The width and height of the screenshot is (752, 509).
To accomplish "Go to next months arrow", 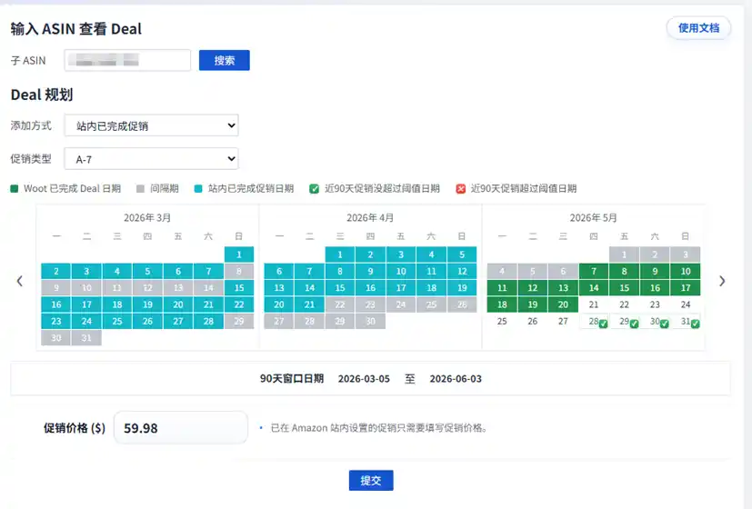I will point(722,281).
